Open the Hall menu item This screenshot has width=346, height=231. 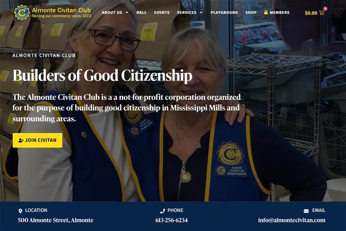142,12
